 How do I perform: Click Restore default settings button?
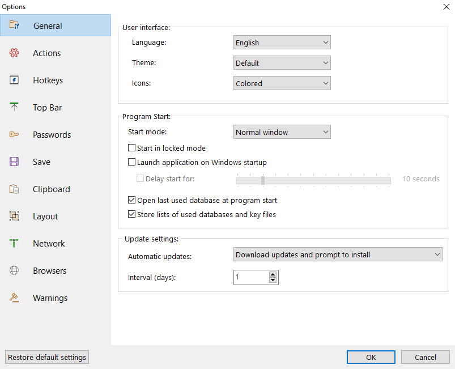click(x=47, y=357)
